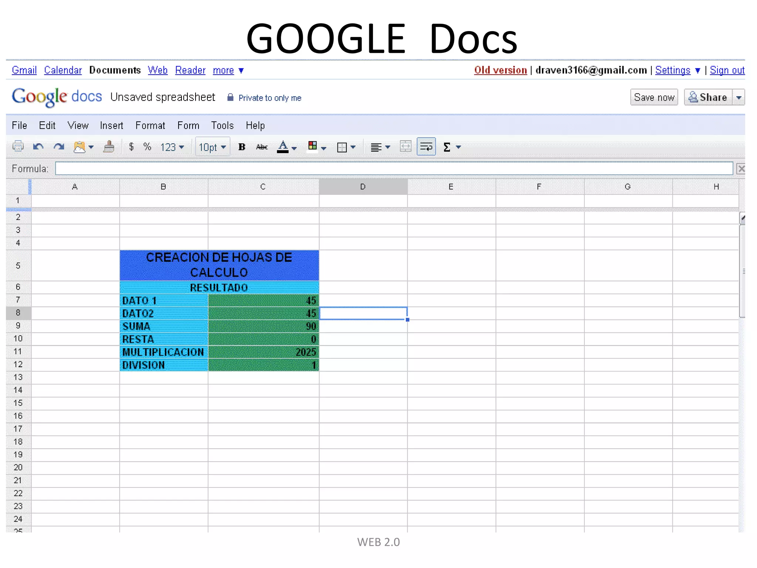The height and width of the screenshot is (568, 757).
Task: Select column D header
Action: pyautogui.click(x=363, y=187)
